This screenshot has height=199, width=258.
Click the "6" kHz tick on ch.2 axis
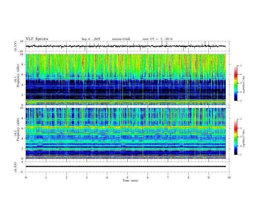23,128
